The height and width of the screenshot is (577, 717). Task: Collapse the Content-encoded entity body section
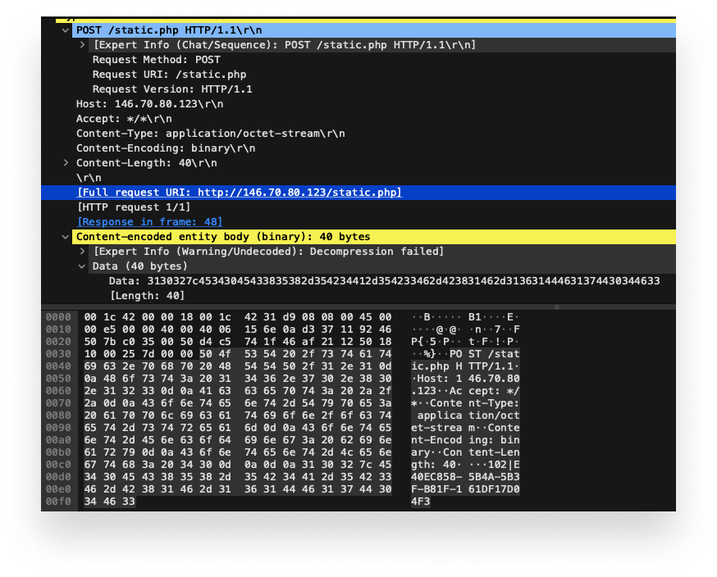(x=65, y=236)
